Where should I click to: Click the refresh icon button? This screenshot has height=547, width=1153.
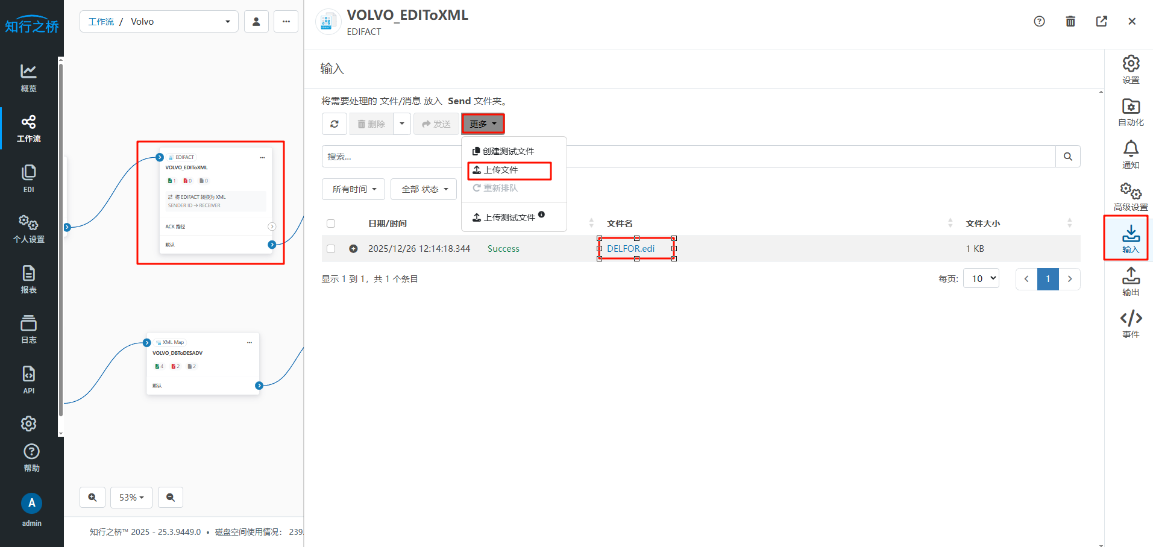[x=335, y=124]
